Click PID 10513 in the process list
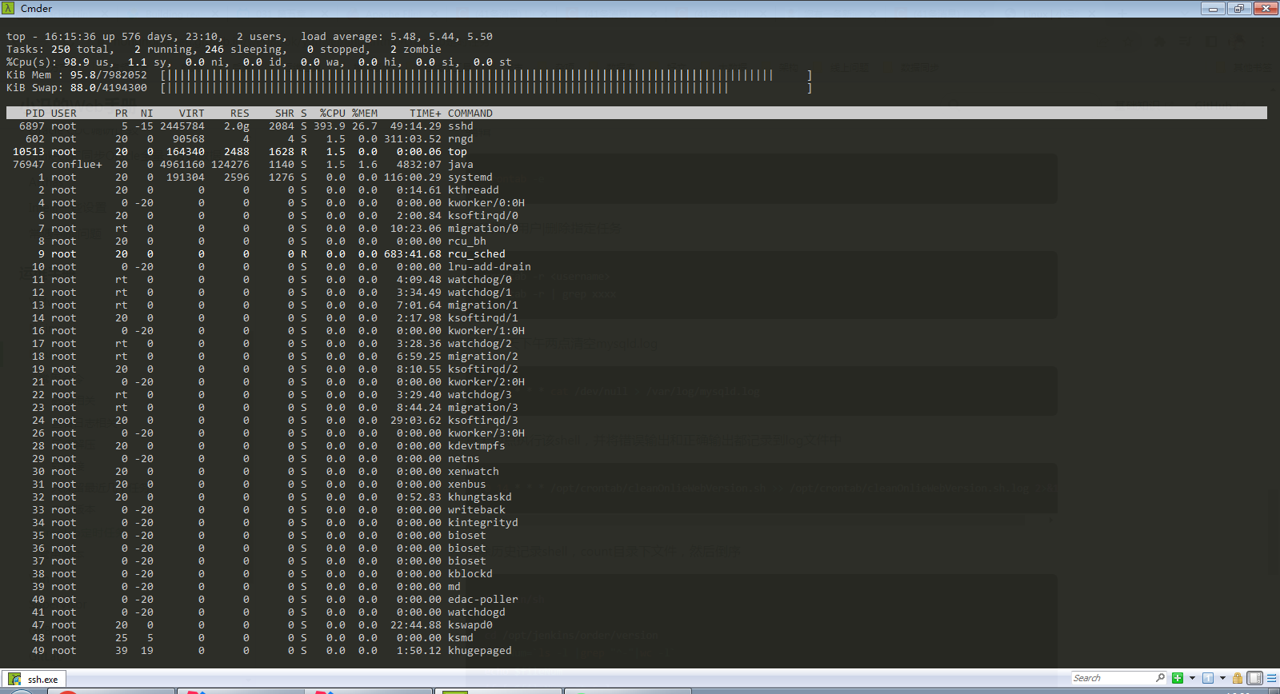This screenshot has height=694, width=1280. [x=29, y=152]
